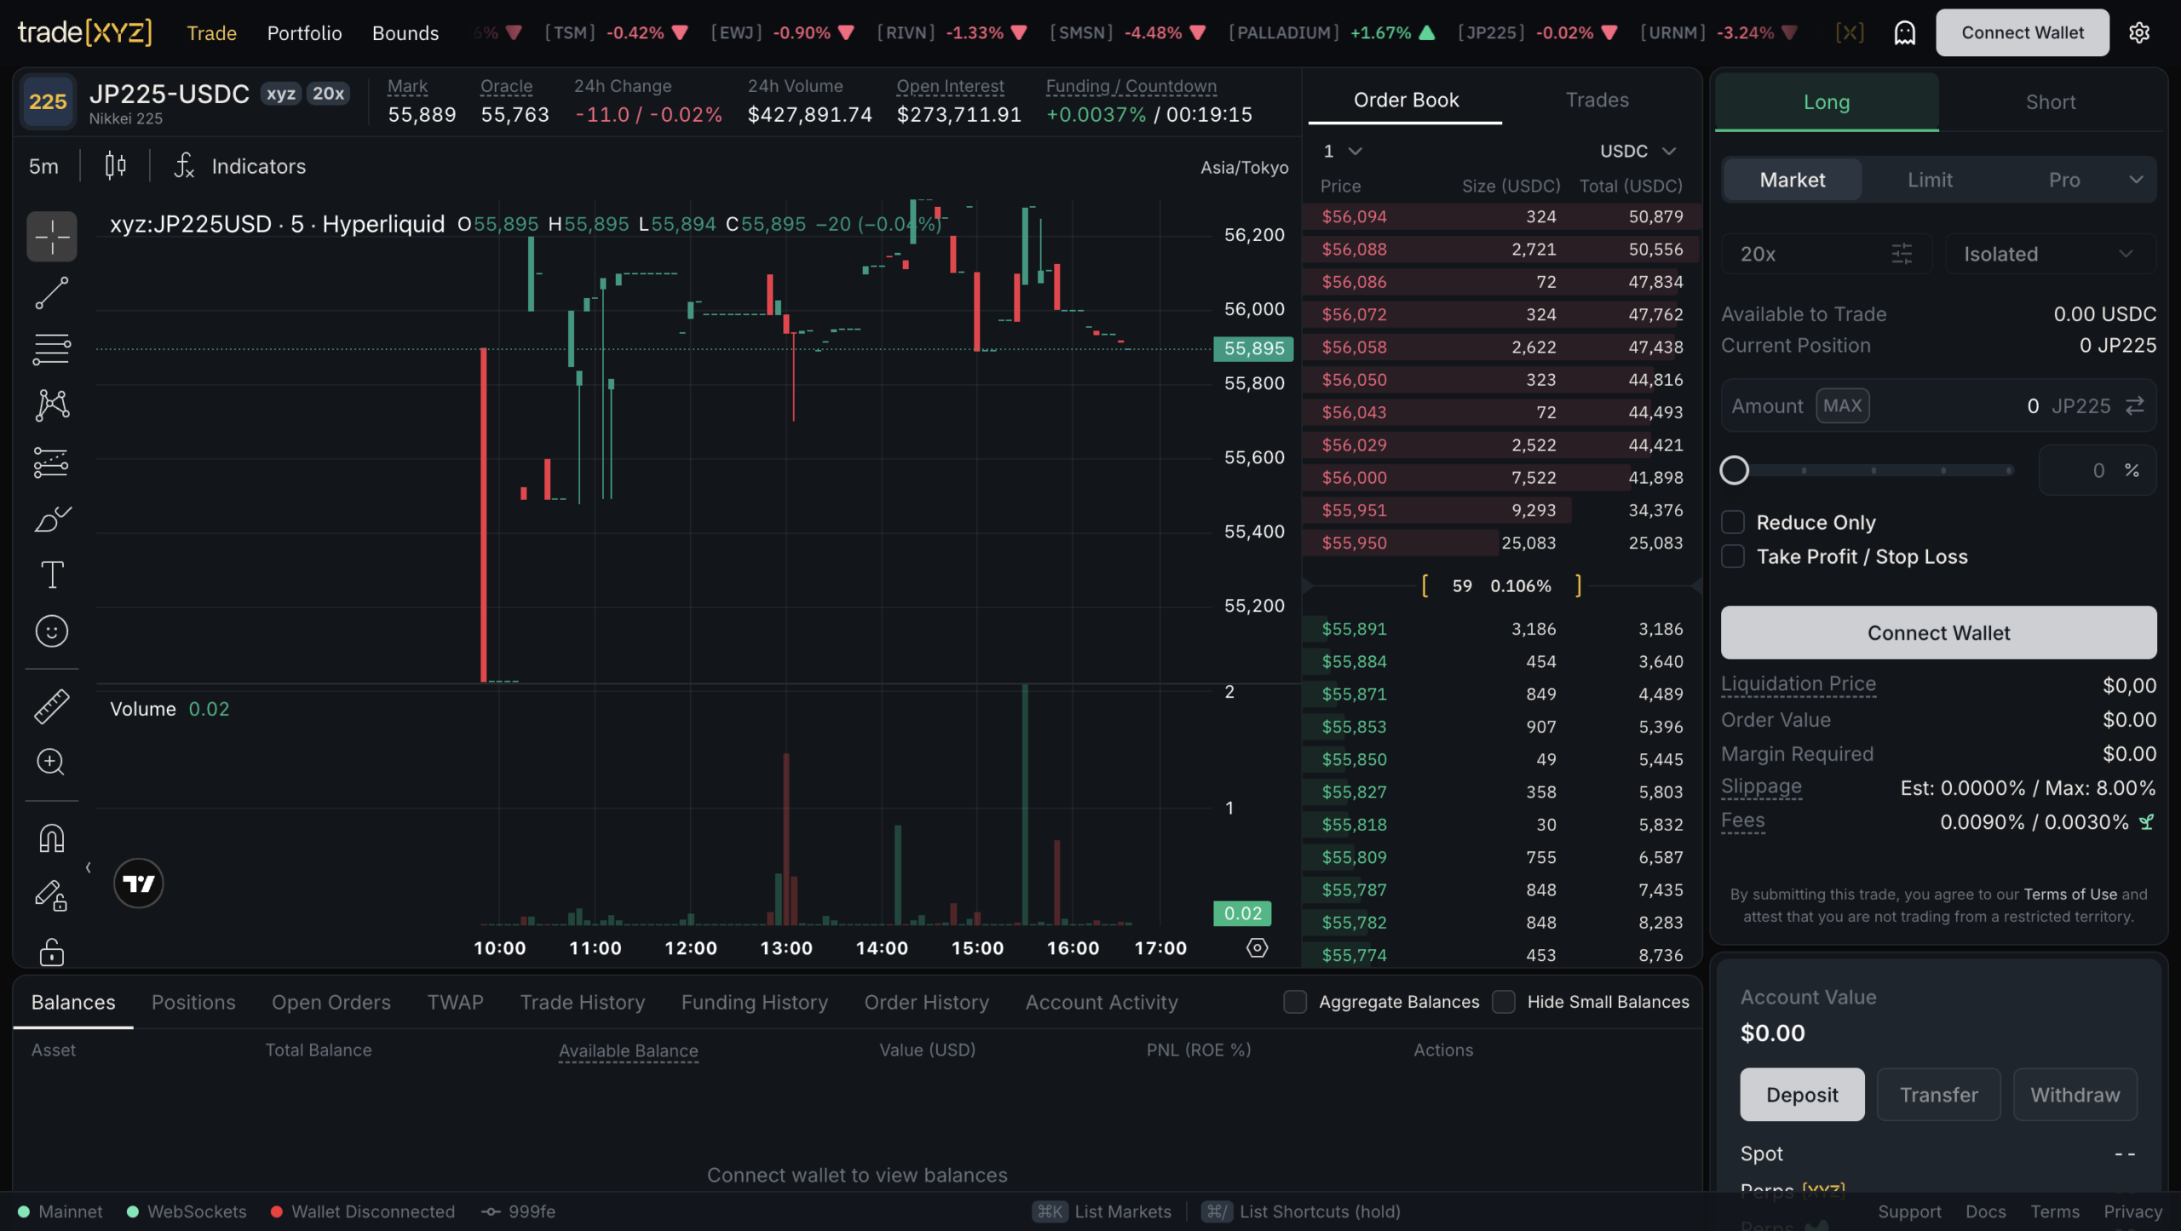This screenshot has height=1231, width=2181.
Task: Expand the Pro order type dropdown
Action: coord(2086,180)
